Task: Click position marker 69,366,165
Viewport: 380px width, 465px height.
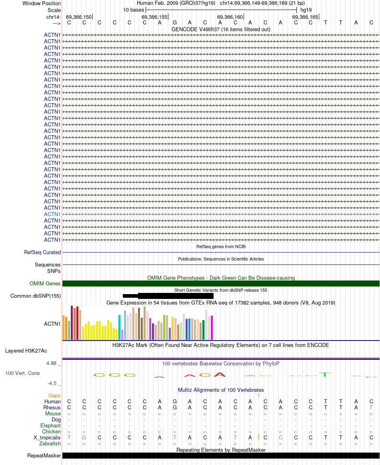Action: tap(305, 17)
